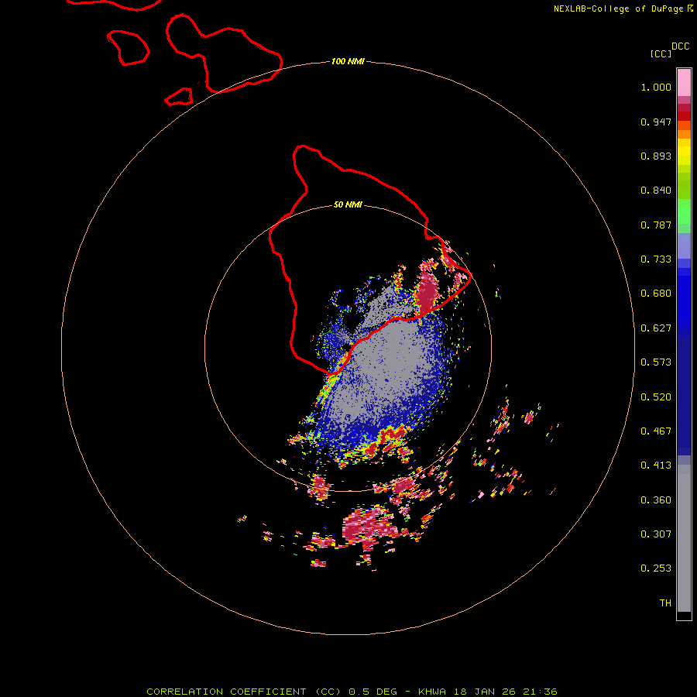Click the 100 NMI range ring label
Screen dimensions: 697x697
point(348,61)
